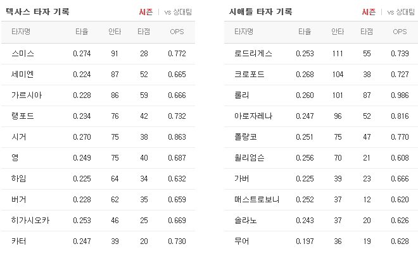Click player name 아로자레나

pyautogui.click(x=253, y=116)
